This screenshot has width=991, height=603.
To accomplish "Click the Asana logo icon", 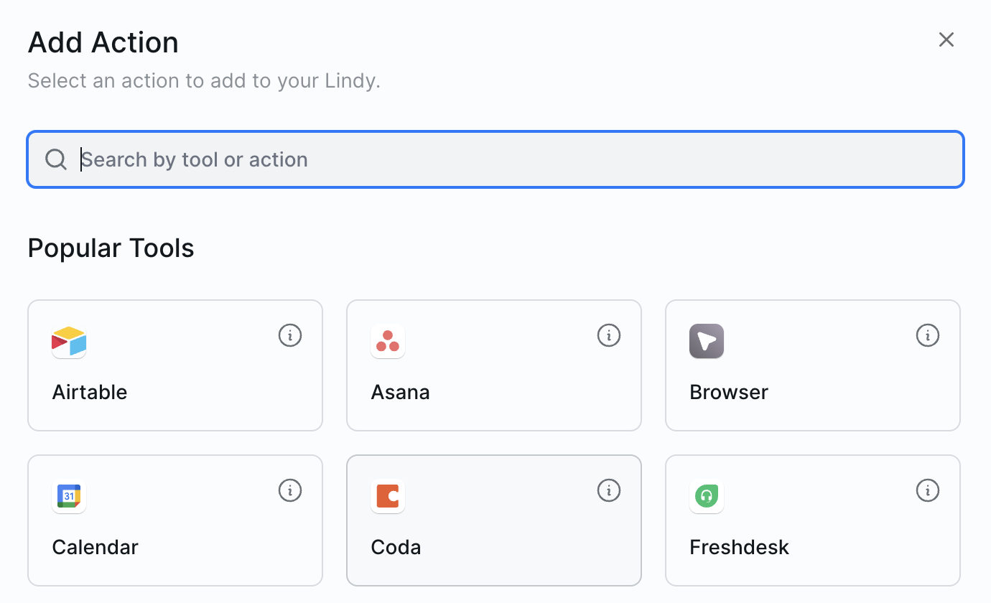I will pyautogui.click(x=388, y=342).
